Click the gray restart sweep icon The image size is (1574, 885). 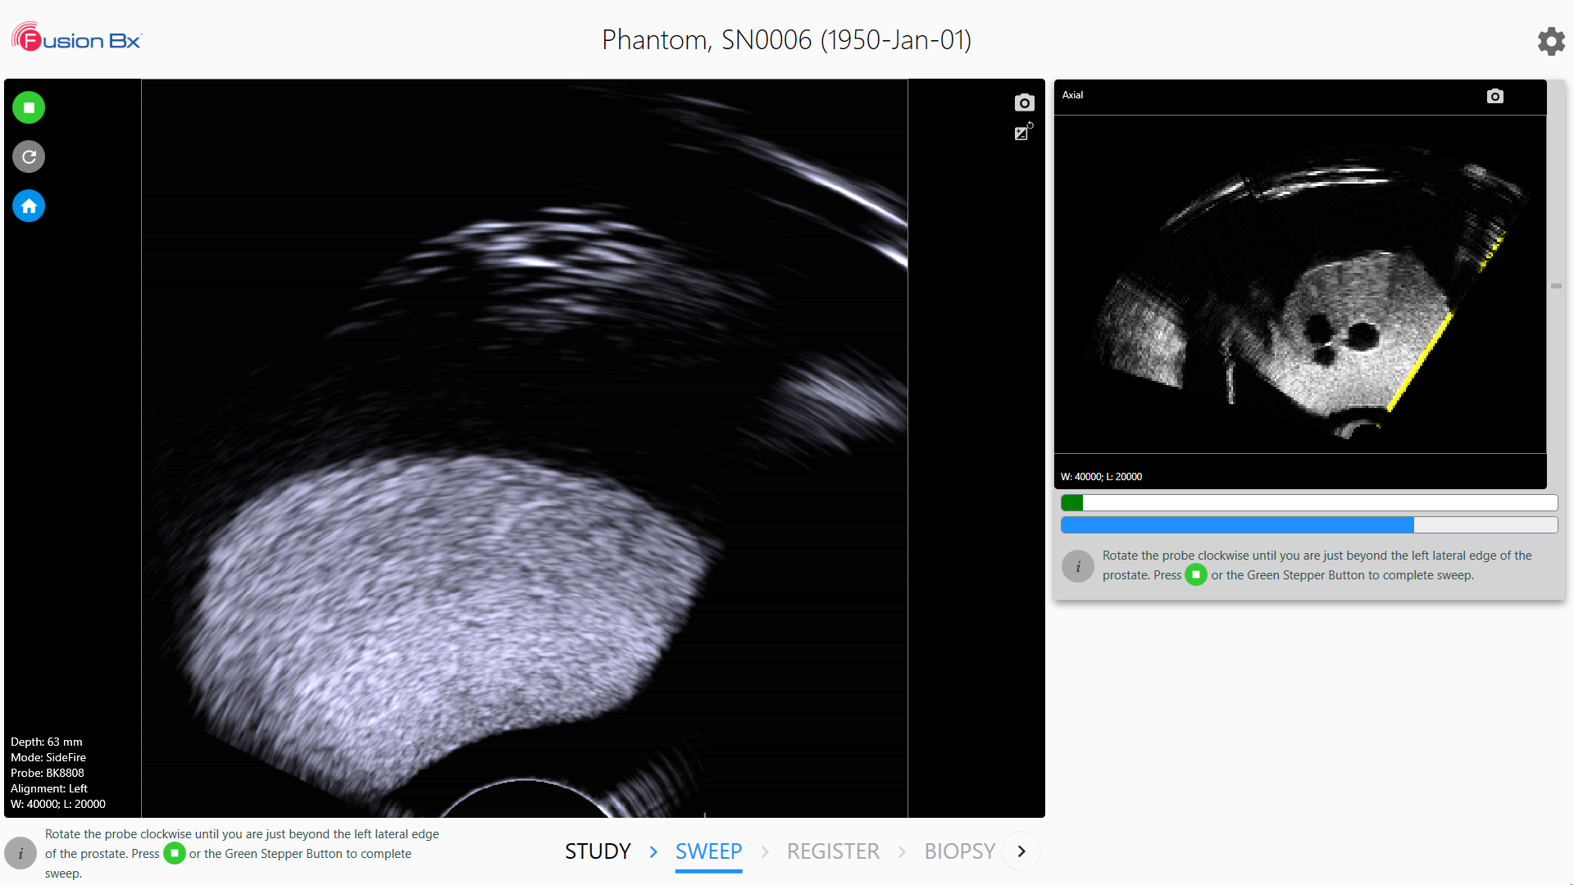click(x=29, y=157)
